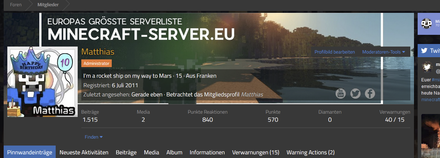Open the YouTube social profile icon

[x=341, y=94]
